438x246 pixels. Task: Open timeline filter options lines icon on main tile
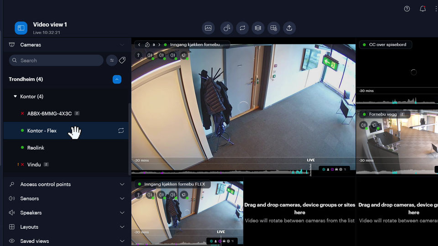345,169
